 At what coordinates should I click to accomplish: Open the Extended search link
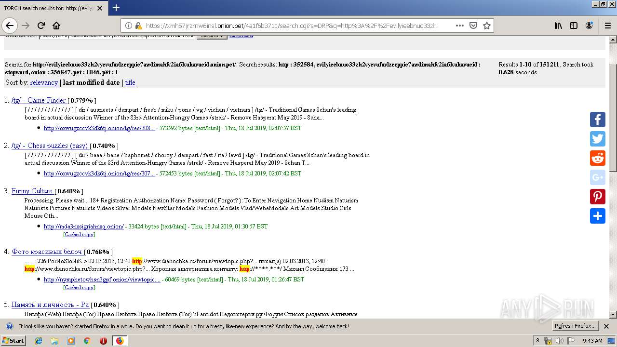[x=241, y=36]
